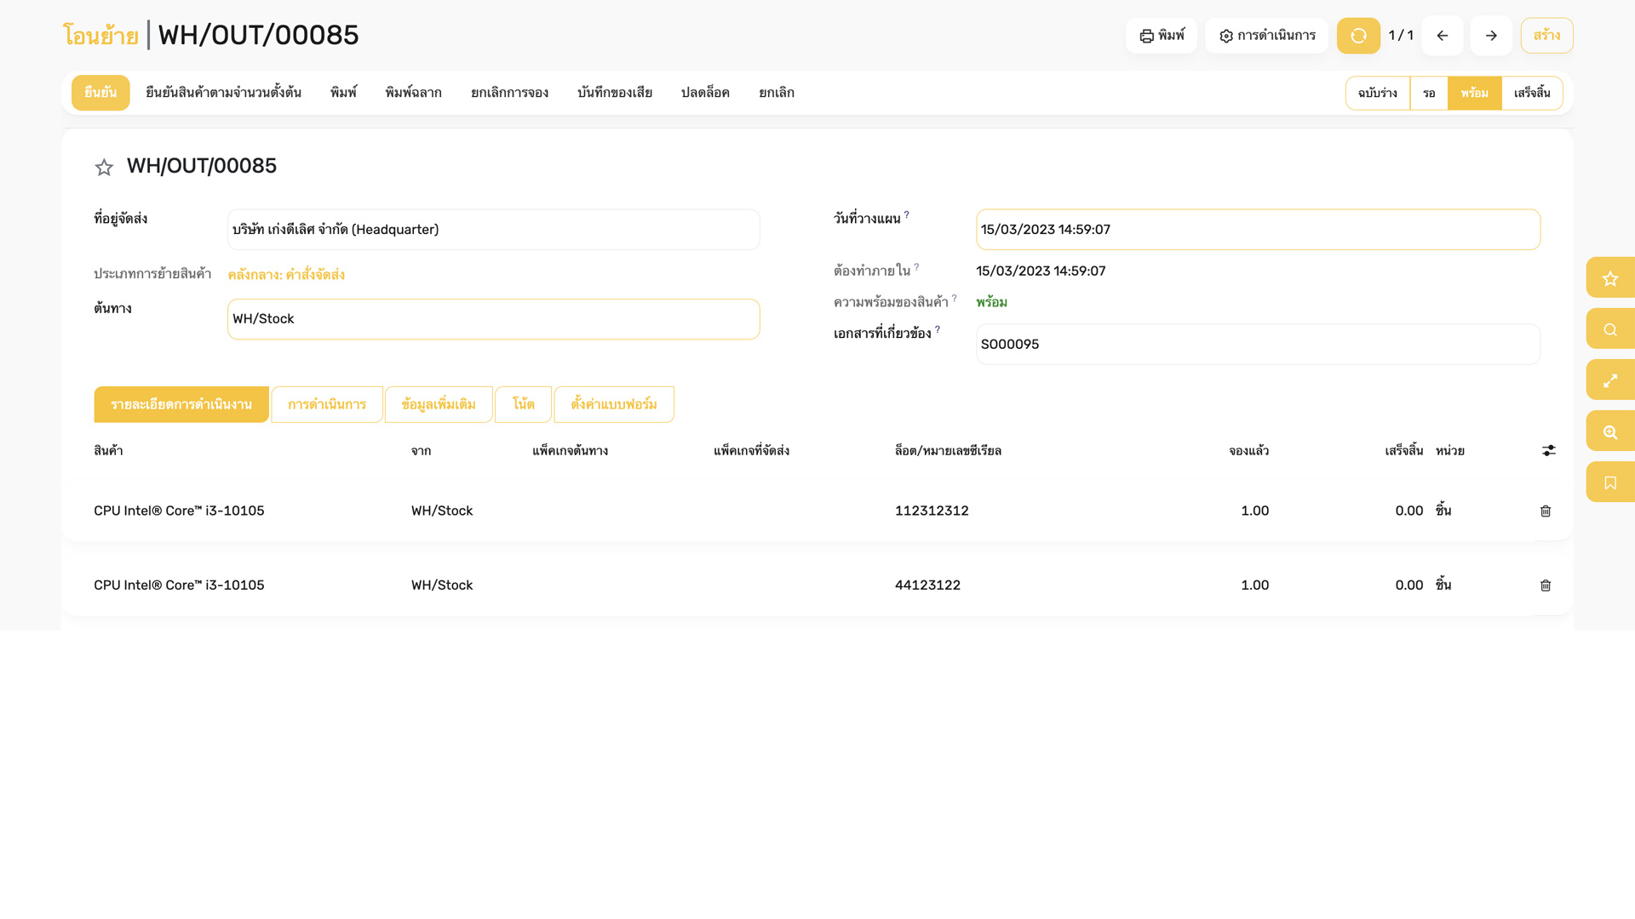Viewport: 1635px width, 919px height.
Task: Click right sidebar search icon
Action: point(1609,329)
